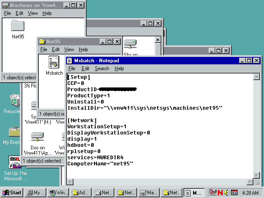The image size is (264, 198).
Task: Open the File menu in Net95 window
Action: click(x=44, y=49)
